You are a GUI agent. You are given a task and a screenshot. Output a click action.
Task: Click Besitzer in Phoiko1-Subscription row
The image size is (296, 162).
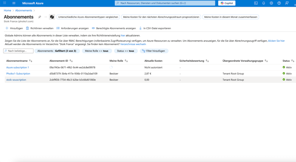tap(114, 74)
